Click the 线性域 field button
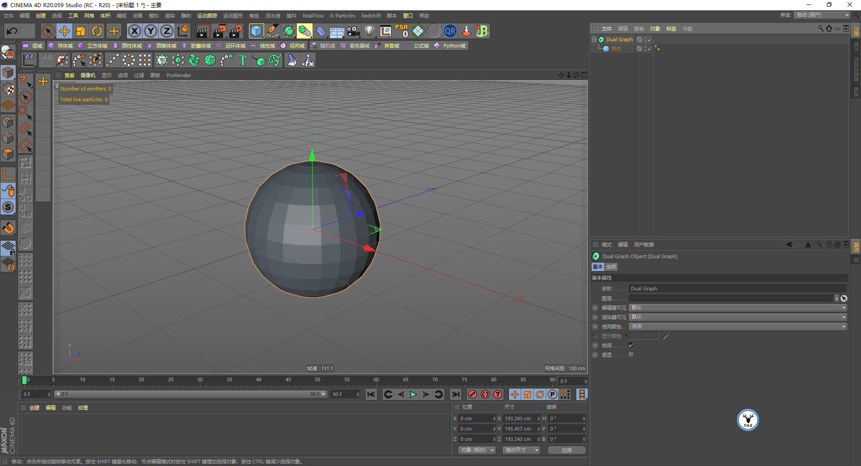 click(x=263, y=46)
